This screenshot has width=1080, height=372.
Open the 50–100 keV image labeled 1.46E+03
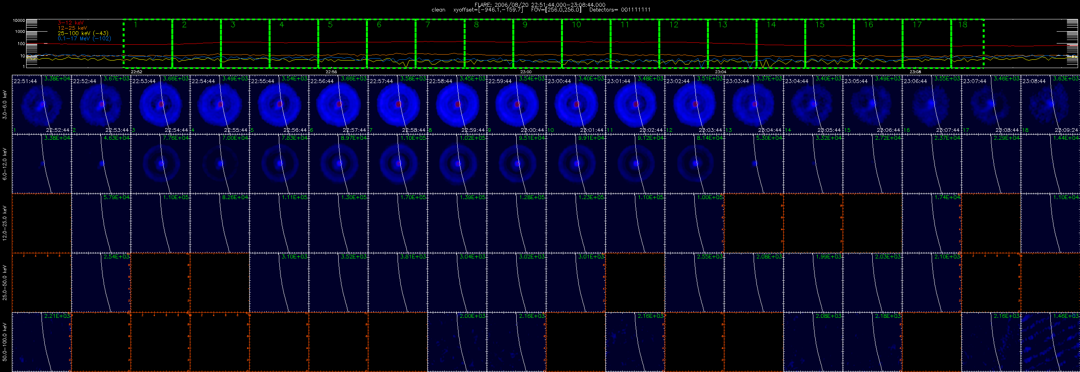pyautogui.click(x=1050, y=342)
